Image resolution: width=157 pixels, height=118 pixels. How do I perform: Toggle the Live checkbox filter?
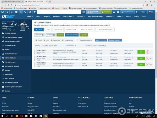point(45,40)
